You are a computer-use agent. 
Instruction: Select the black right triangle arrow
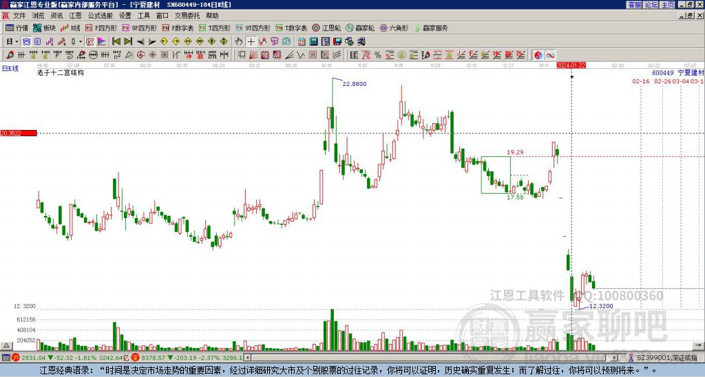coord(152,42)
